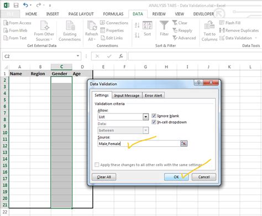The image size is (262, 216).
Task: Toggle the Filter funnel
Action: point(164,28)
